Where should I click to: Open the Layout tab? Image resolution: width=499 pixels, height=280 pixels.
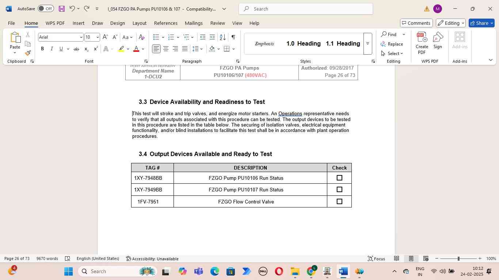point(139,23)
